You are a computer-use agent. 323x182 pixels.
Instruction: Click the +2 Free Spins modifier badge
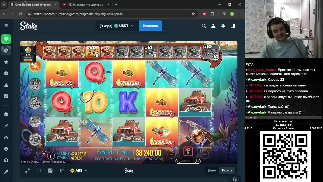[x=35, y=102]
